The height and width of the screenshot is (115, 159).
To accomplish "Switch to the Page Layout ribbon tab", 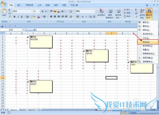I will click(x=29, y=5).
